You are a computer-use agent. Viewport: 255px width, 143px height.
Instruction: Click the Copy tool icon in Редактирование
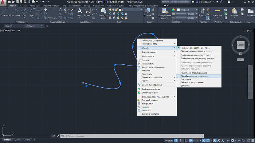46,14
